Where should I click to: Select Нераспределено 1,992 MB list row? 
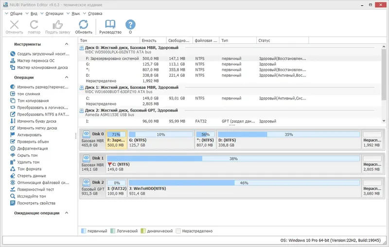(230, 81)
